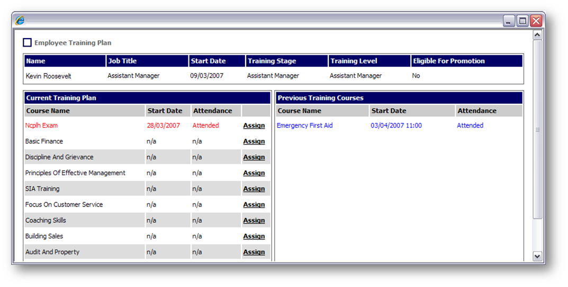Click the Internet Explorer icon in title bar
The height and width of the screenshot is (287, 568).
[x=20, y=21]
